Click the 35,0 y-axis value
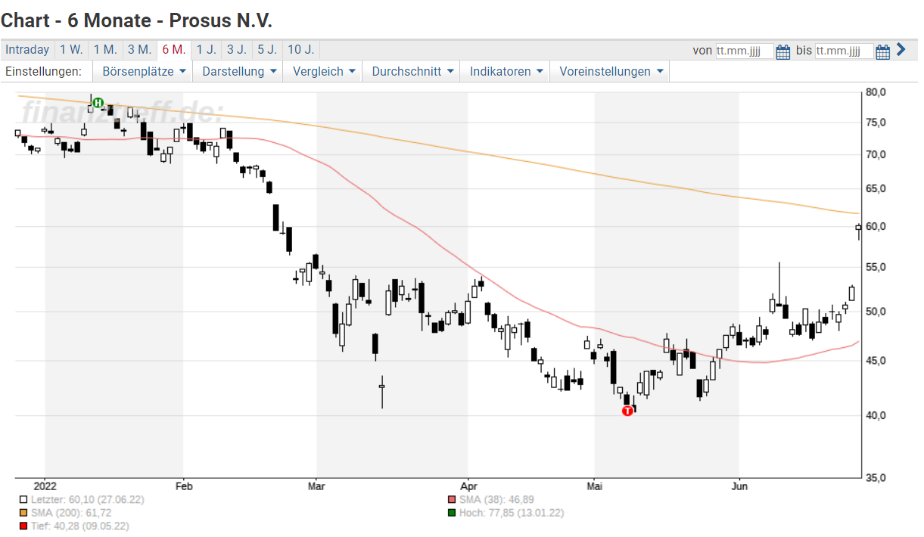Image resolution: width=924 pixels, height=537 pixels. [876, 478]
